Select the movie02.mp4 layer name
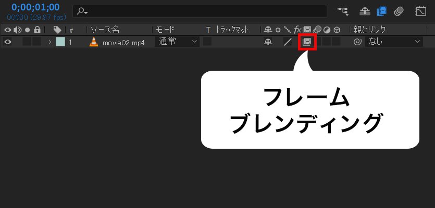This screenshot has width=435, height=208. click(123, 42)
